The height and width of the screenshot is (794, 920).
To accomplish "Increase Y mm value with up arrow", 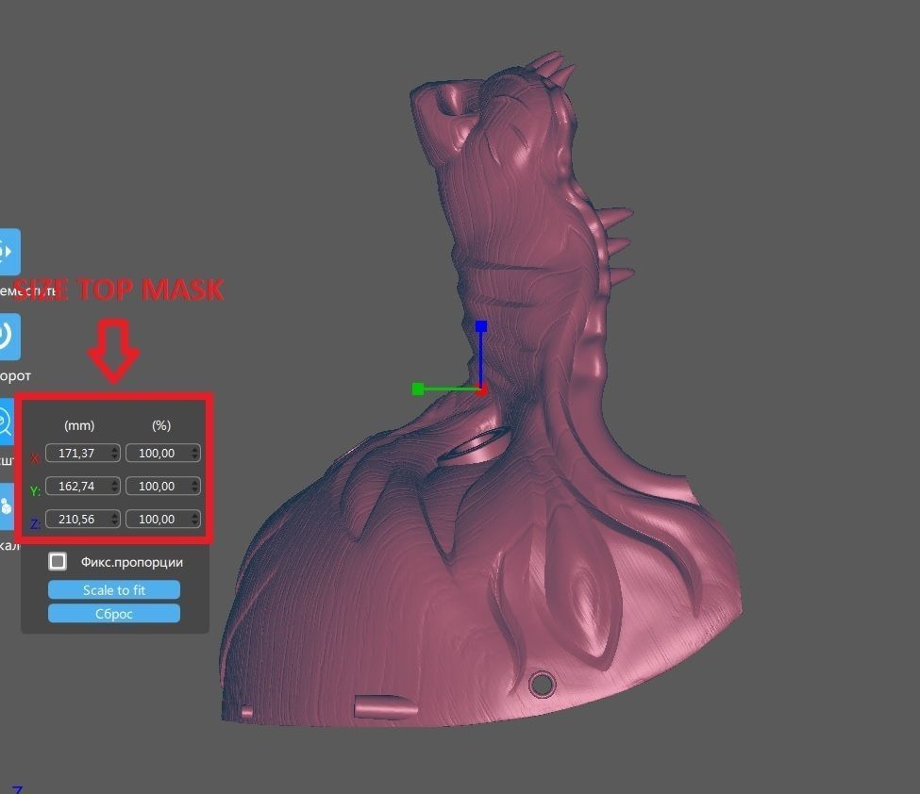I will click(x=114, y=482).
